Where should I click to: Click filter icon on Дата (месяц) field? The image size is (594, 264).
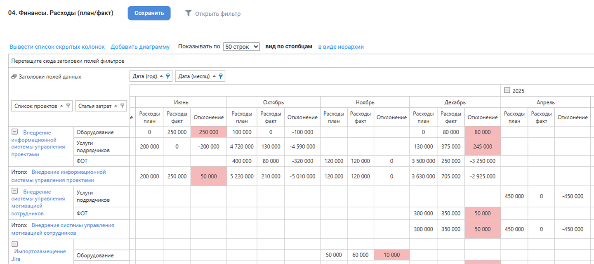click(x=221, y=76)
